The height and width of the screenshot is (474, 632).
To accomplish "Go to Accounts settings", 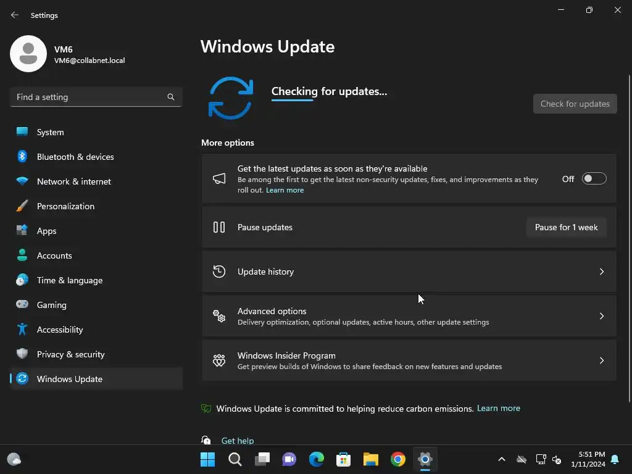I will click(x=96, y=255).
